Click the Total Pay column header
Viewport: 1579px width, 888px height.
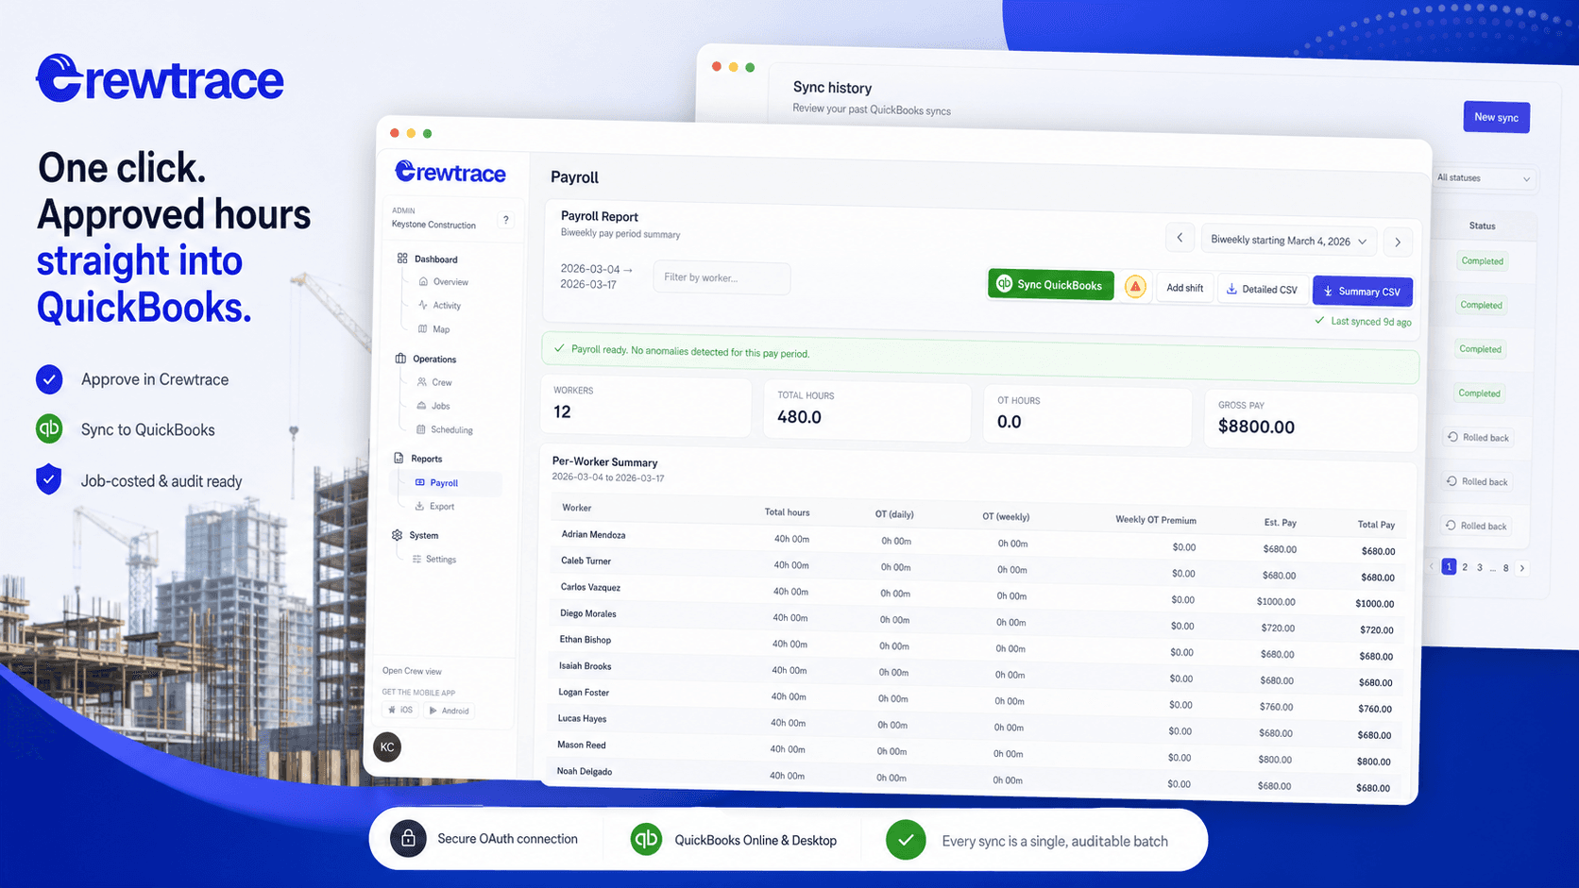click(1376, 525)
